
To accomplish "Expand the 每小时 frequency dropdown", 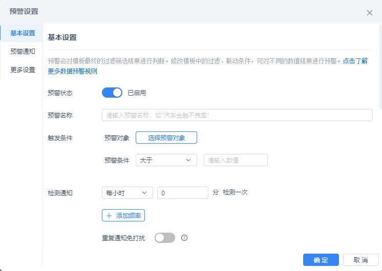I will [x=127, y=193].
